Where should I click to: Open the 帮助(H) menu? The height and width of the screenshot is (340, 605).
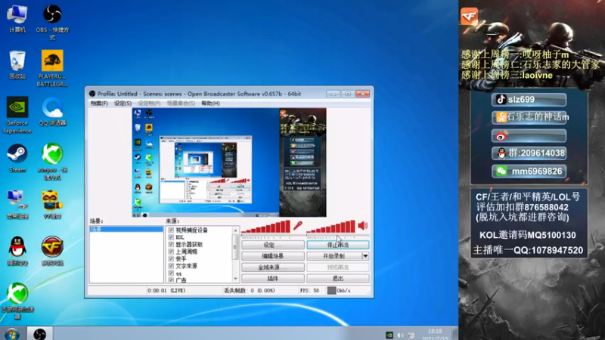tap(211, 104)
